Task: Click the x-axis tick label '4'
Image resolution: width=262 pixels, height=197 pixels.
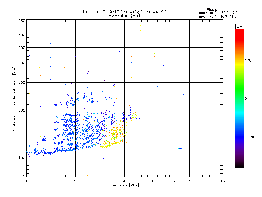Action: point(124,181)
